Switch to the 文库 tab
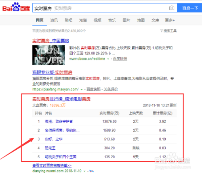This screenshot has width=202, height=174. (x=155, y=20)
